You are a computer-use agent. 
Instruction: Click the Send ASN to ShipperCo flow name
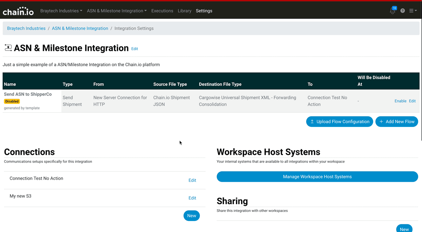[28, 94]
